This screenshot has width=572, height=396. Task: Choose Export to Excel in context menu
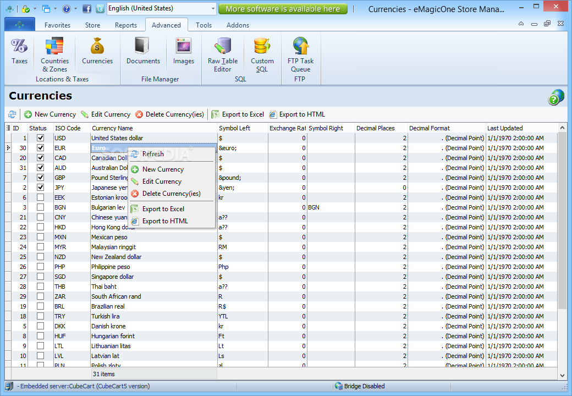pos(171,209)
